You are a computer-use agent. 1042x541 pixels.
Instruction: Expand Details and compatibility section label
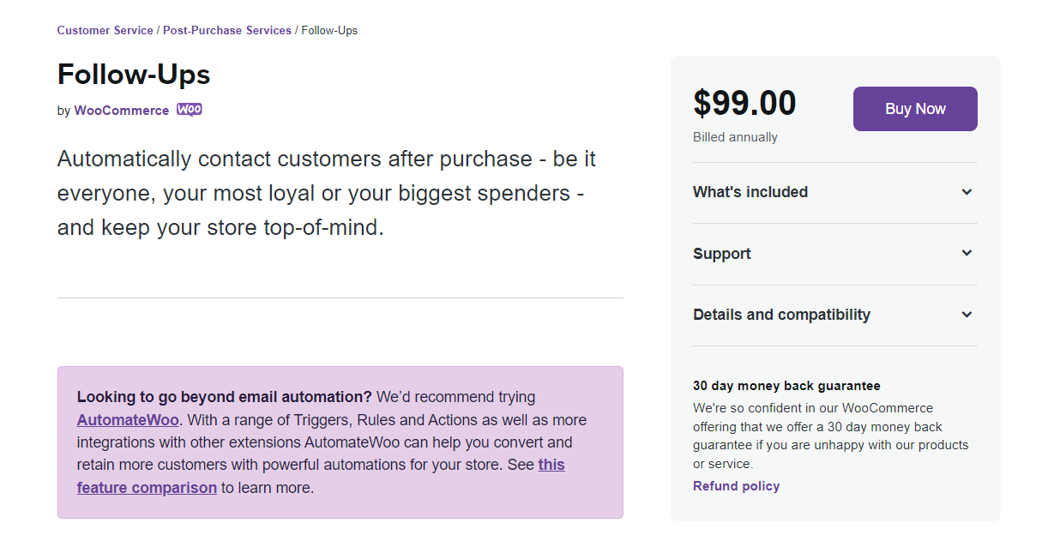pos(781,315)
